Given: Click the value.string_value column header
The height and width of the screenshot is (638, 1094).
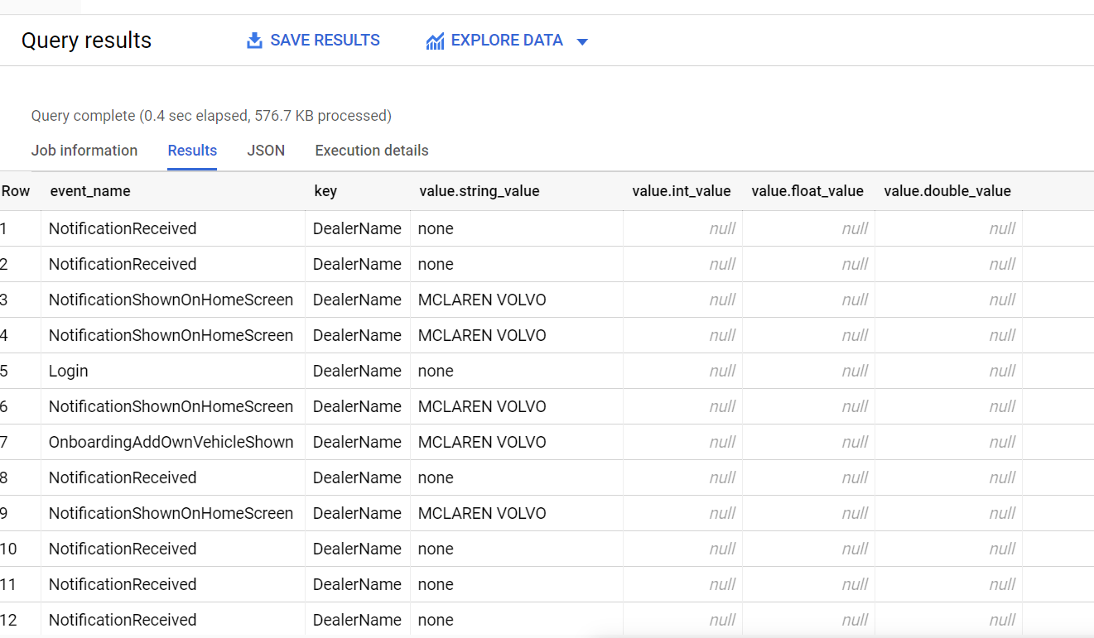Looking at the screenshot, I should point(480,191).
